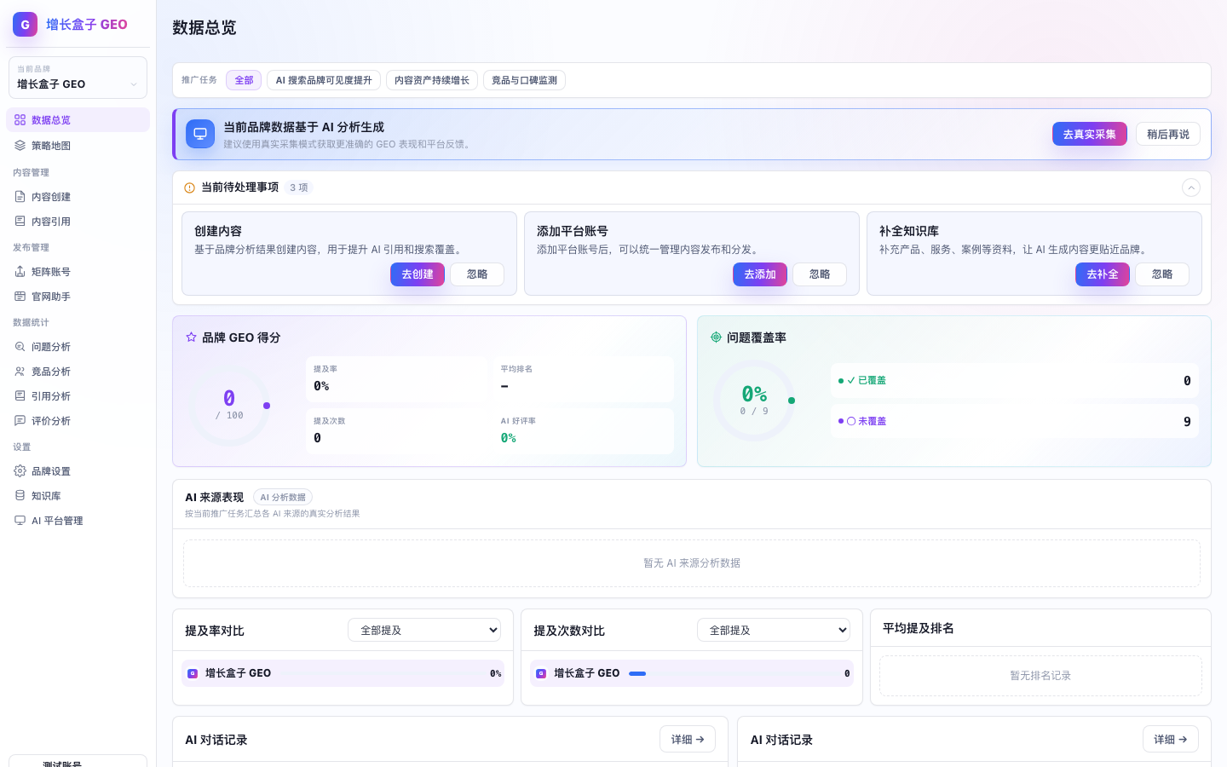The height and width of the screenshot is (767, 1227).
Task: Click 忽略 in 添加平台账号 card
Action: point(820,274)
